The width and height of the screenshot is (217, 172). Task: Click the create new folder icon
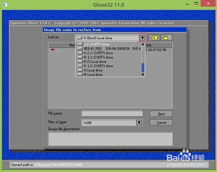(167, 38)
